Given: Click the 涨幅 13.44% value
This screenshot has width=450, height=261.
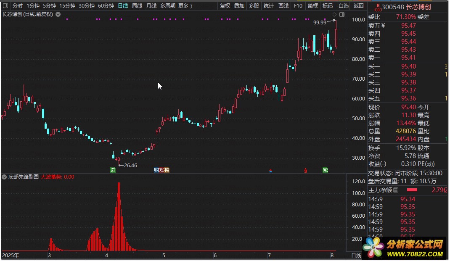Looking at the screenshot, I should pyautogui.click(x=406, y=123).
